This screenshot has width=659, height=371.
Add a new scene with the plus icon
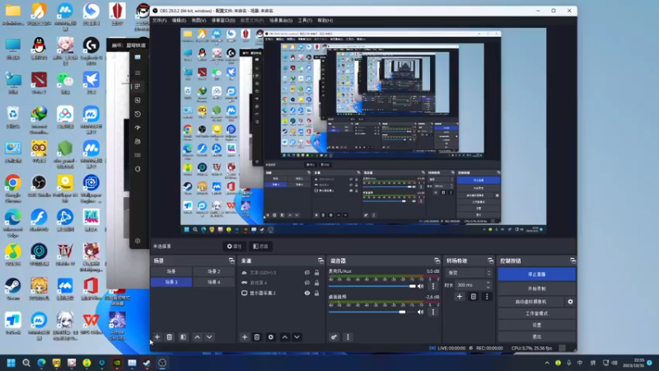coord(157,337)
